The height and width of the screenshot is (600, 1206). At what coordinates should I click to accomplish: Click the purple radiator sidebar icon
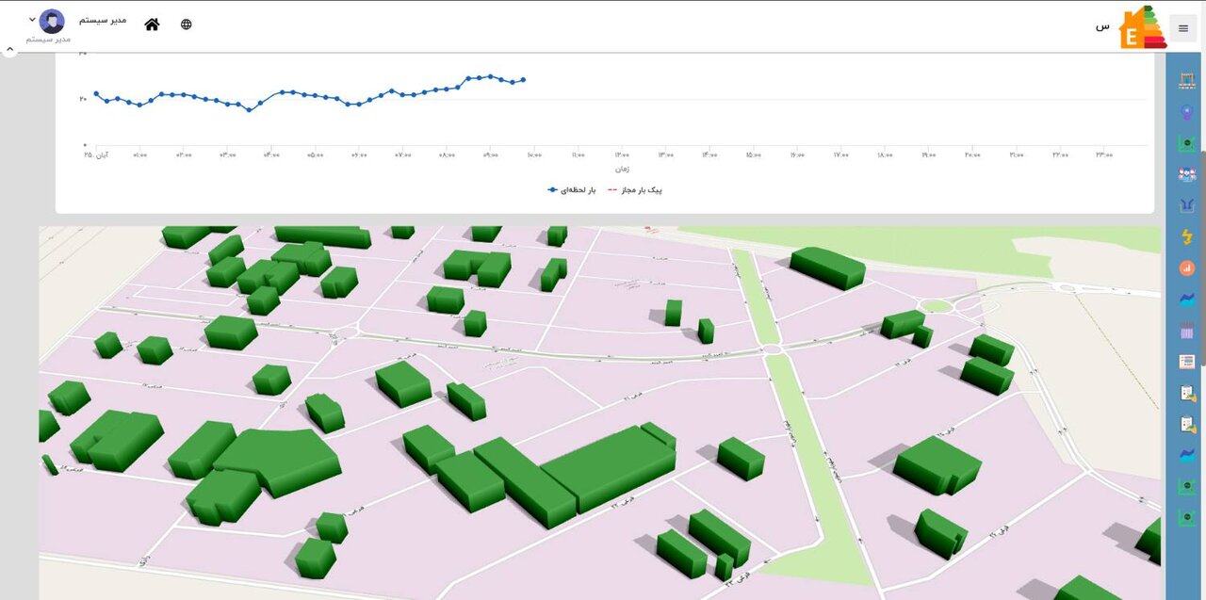(1186, 331)
